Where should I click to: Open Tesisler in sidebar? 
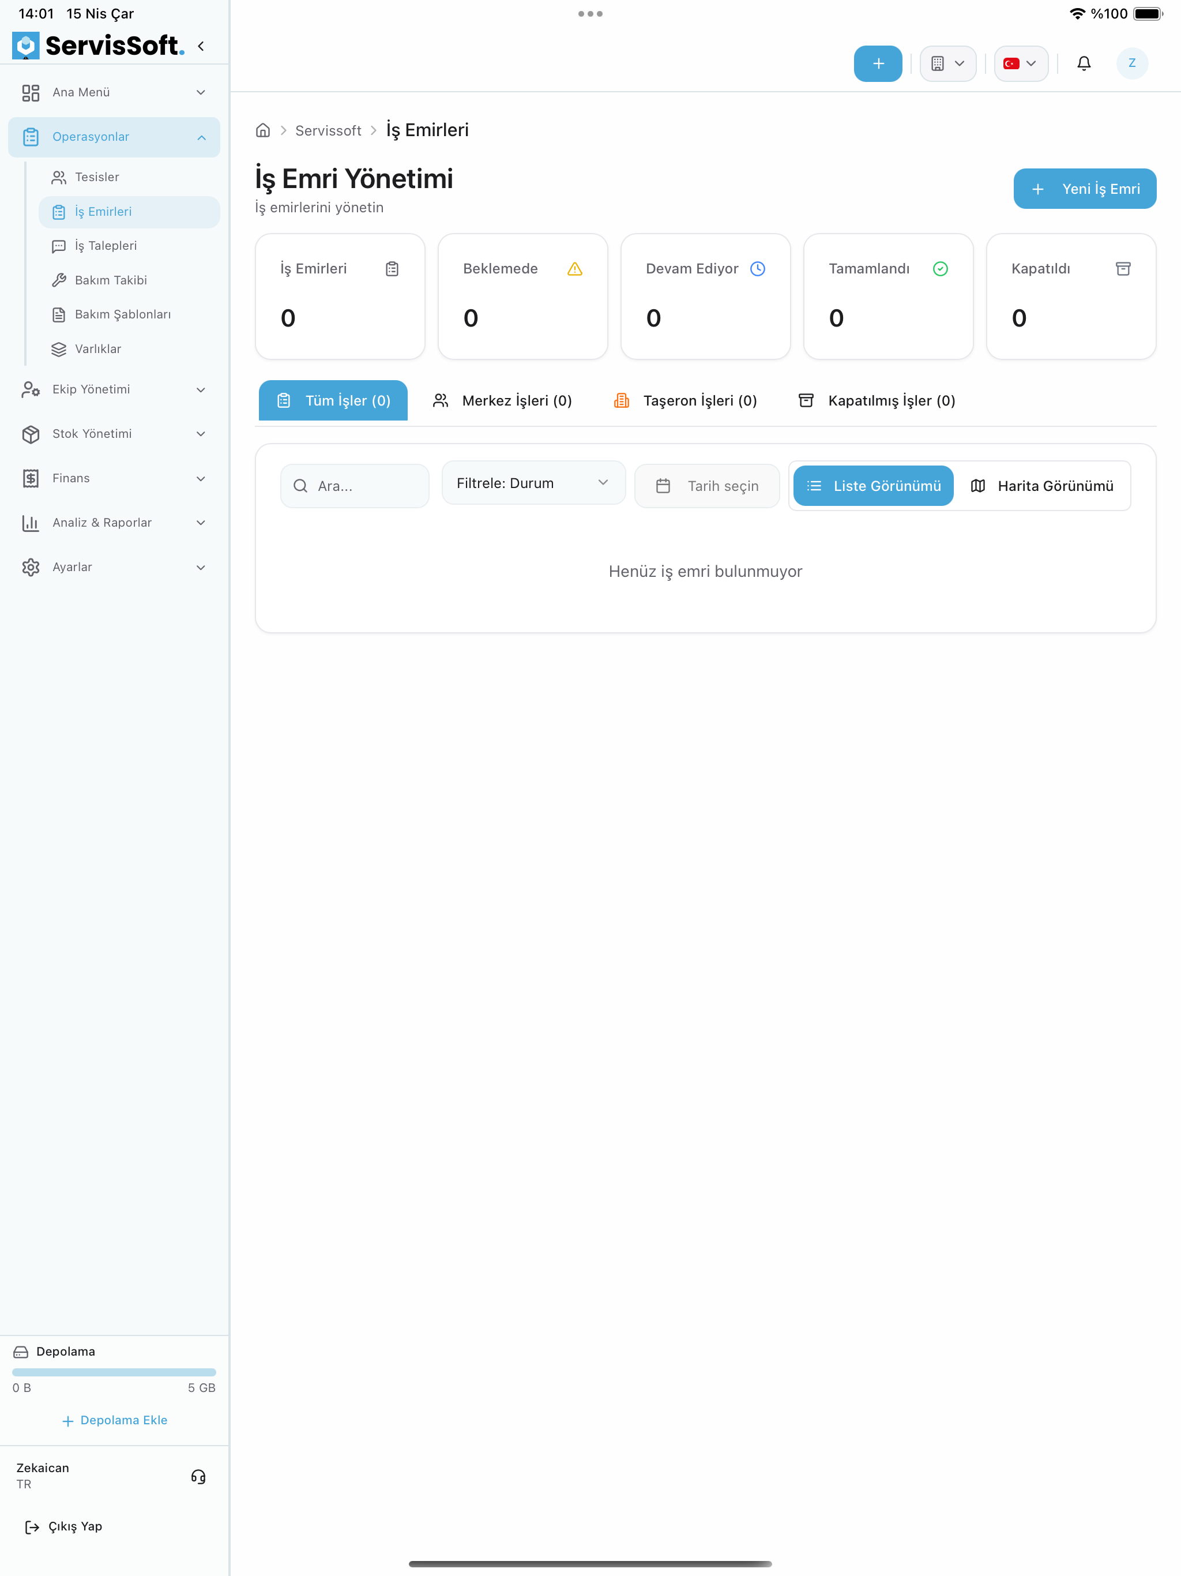129,177
